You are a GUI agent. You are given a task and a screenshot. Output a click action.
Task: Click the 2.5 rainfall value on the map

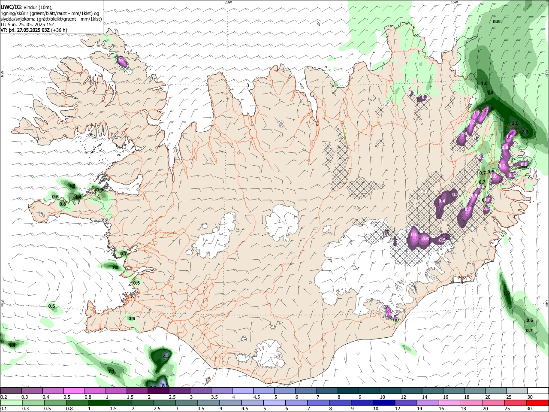tap(515, 124)
